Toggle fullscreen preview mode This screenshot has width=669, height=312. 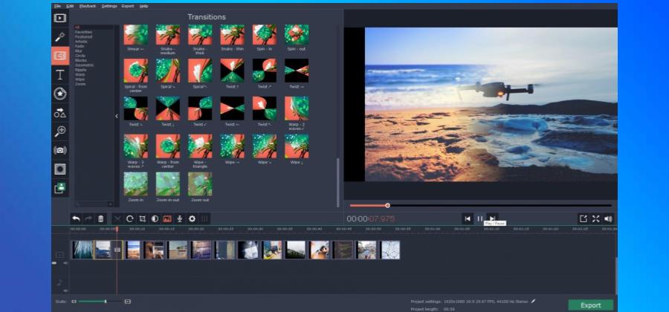[596, 218]
